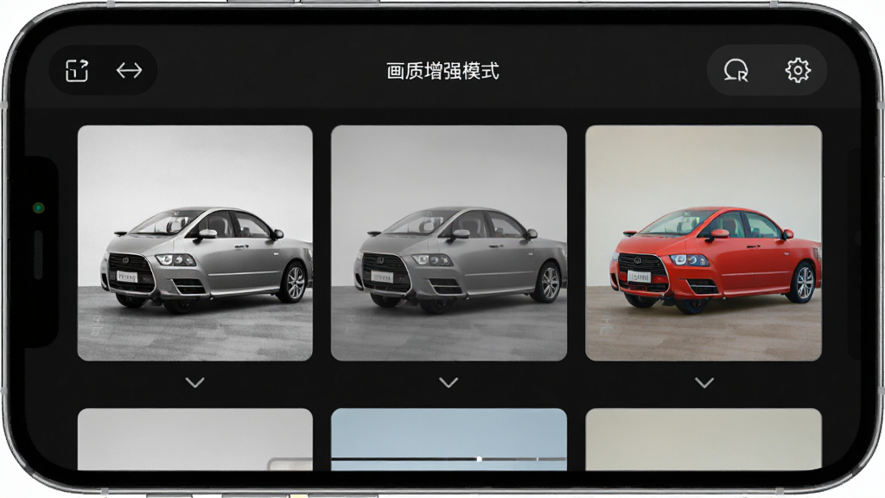Select the soft gray car thumbnail

click(x=449, y=243)
